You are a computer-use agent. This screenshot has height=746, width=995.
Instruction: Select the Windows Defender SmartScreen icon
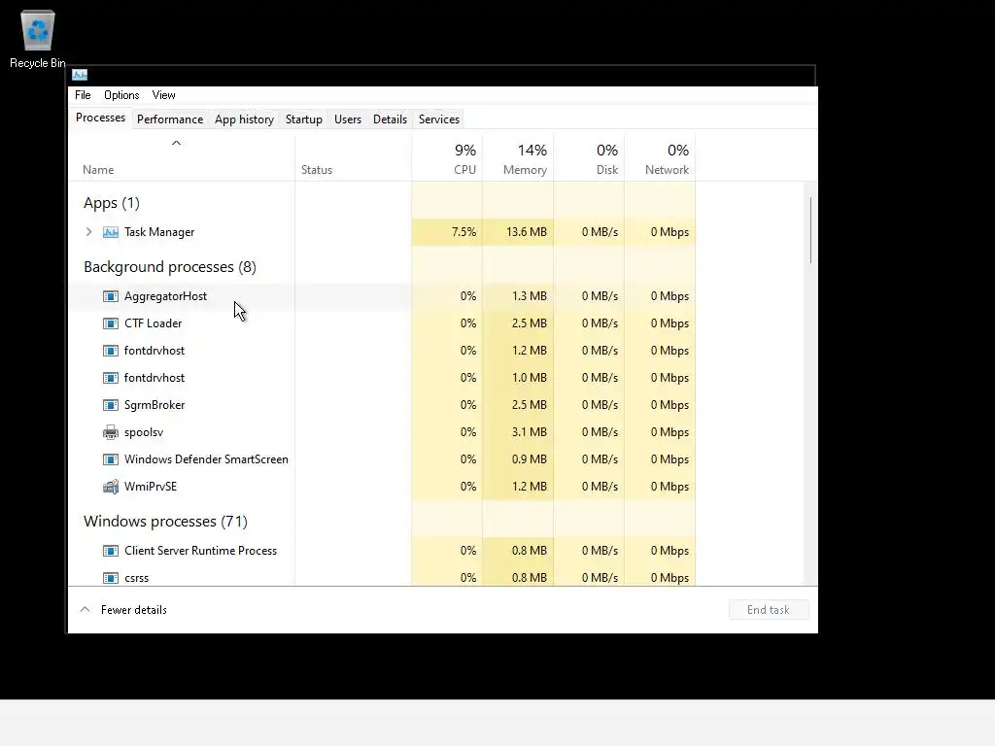[x=111, y=459]
